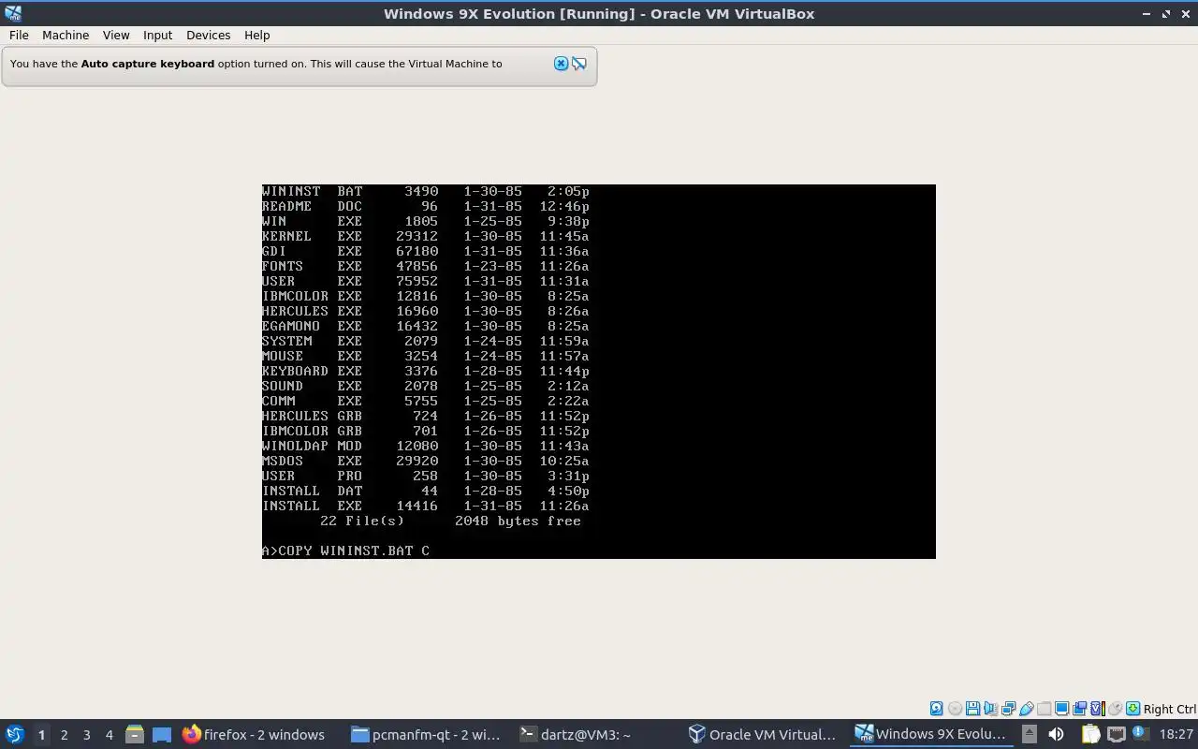1198x749 pixels.
Task: Click the Right Ctrl host key label
Action: [x=1169, y=709]
